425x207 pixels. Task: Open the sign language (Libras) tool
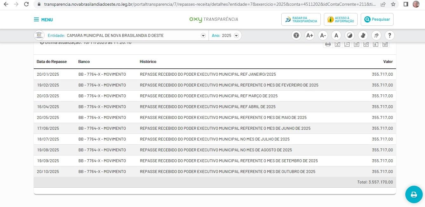[363, 35]
